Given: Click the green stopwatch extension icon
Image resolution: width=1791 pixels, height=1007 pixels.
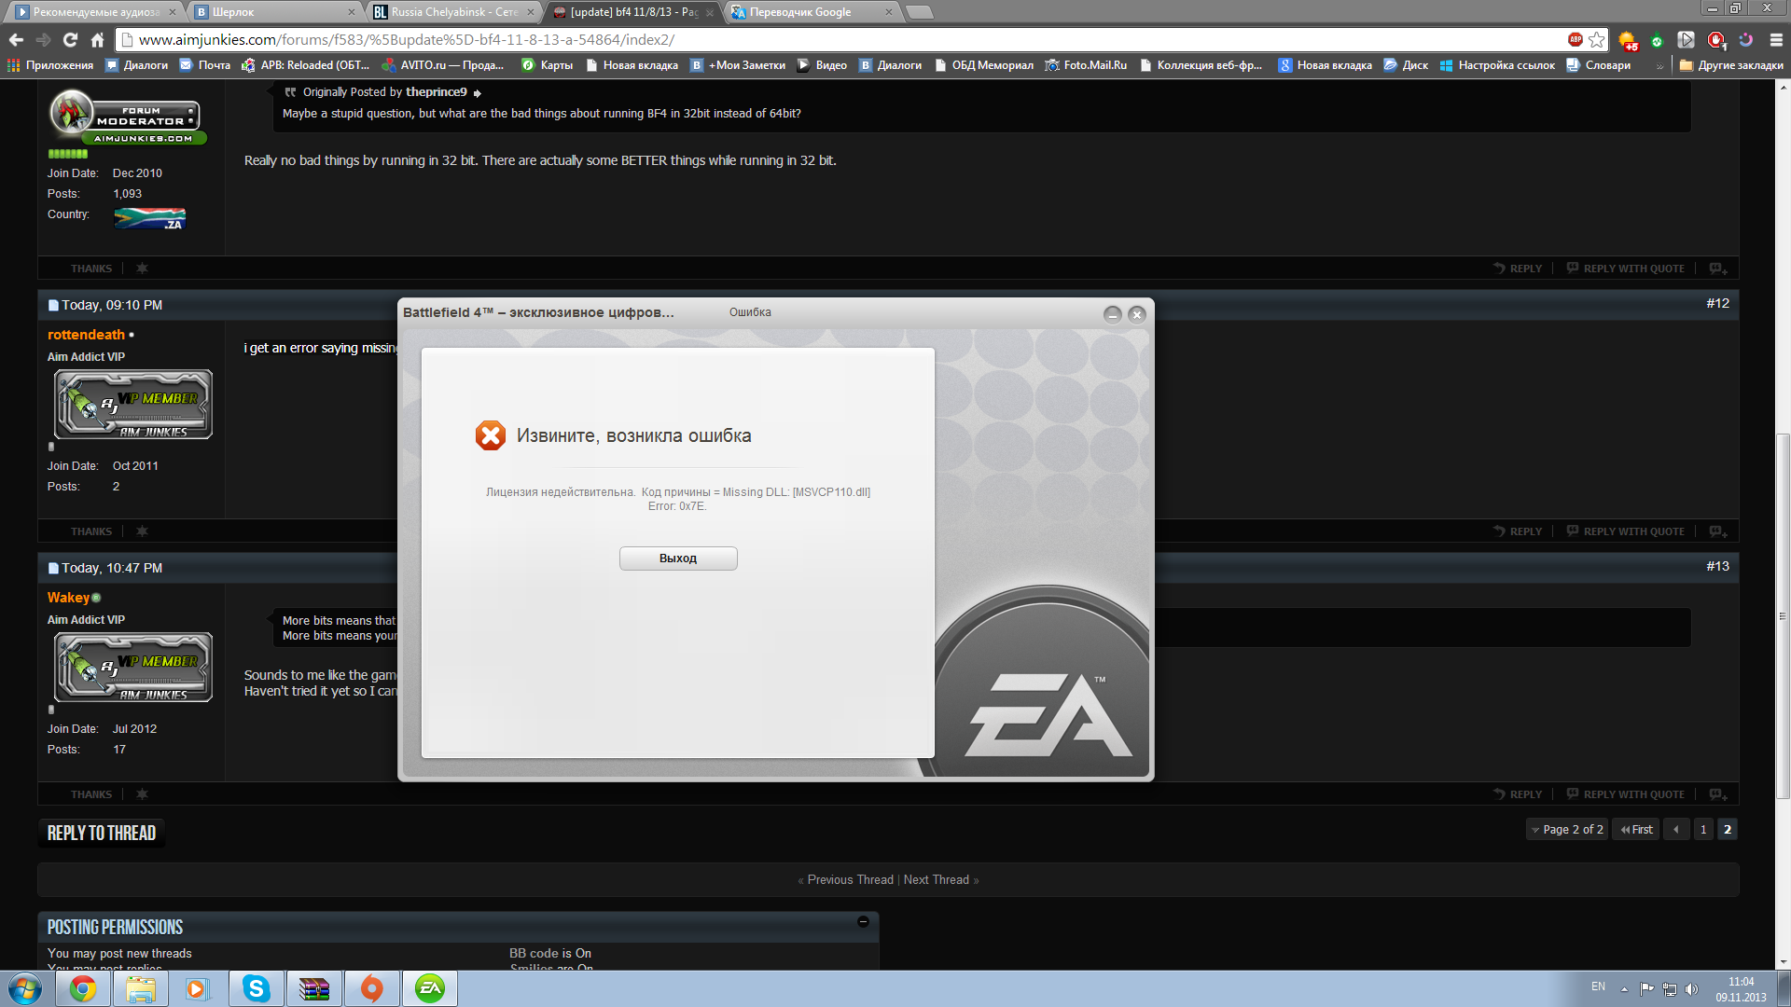Looking at the screenshot, I should coord(1657,41).
